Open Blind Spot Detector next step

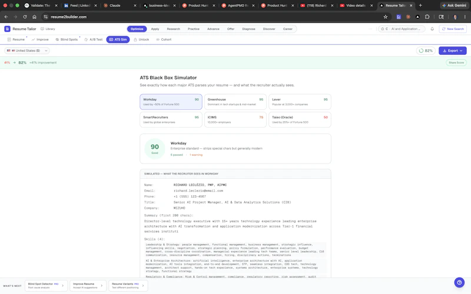[46, 286]
